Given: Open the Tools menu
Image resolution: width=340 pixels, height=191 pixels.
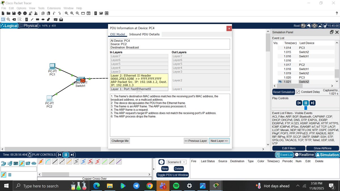Looking at the screenshot, I should 41,8.
